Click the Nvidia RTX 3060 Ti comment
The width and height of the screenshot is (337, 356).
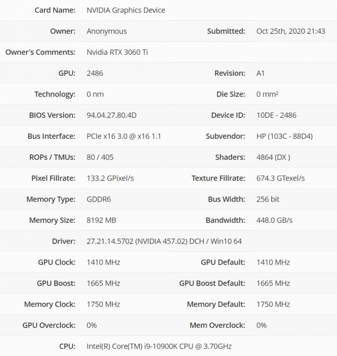point(117,52)
